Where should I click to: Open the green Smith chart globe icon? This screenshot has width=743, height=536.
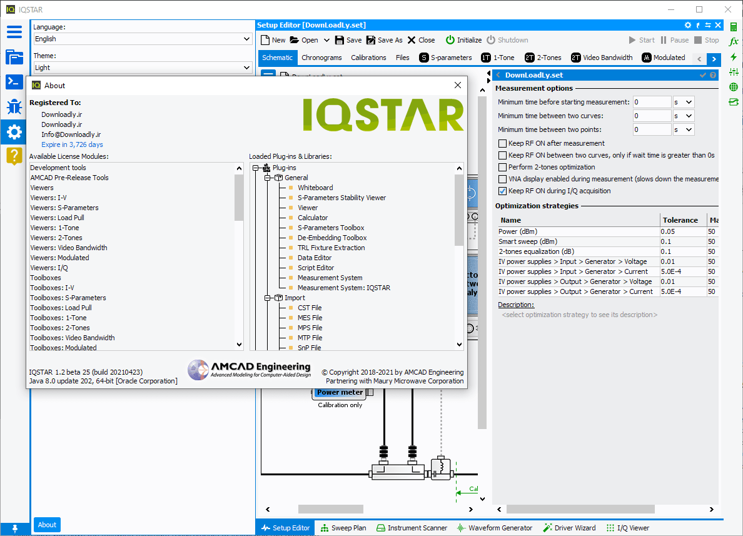734,87
